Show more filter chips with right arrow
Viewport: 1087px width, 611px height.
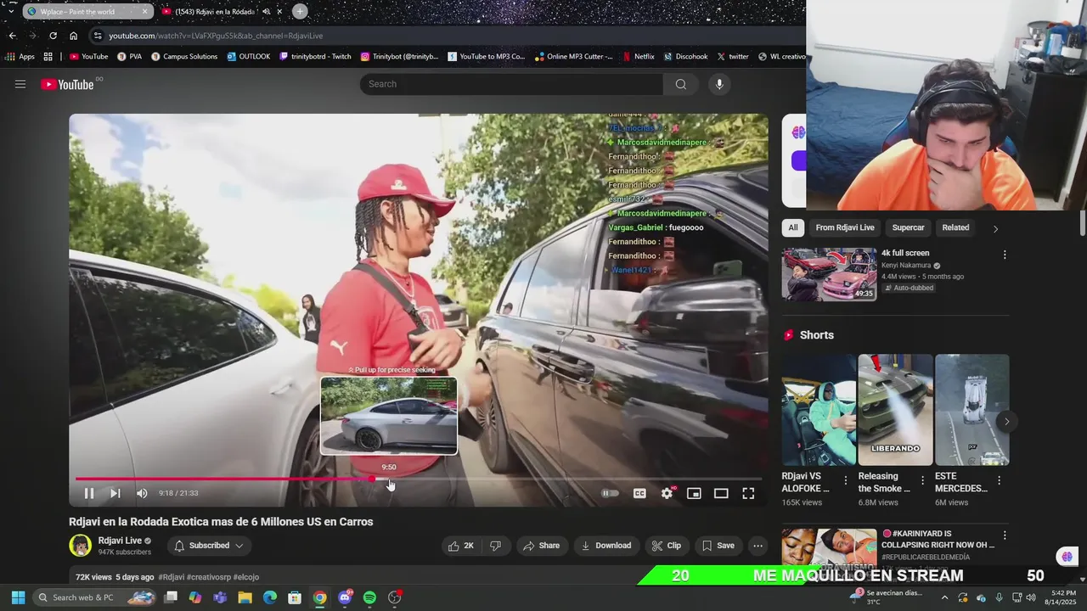point(995,228)
